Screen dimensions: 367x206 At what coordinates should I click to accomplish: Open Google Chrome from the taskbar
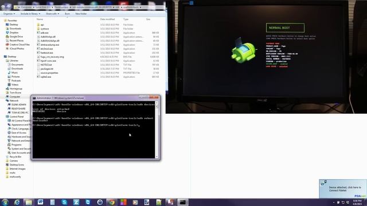112,202
